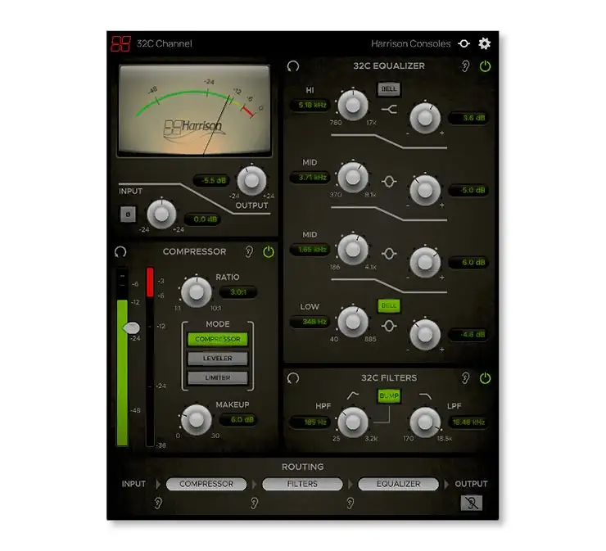
Task: Toggle the HI band BELL button
Action: point(389,89)
